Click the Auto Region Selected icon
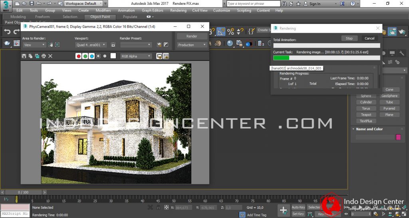This screenshot has height=218, width=409. click(57, 45)
